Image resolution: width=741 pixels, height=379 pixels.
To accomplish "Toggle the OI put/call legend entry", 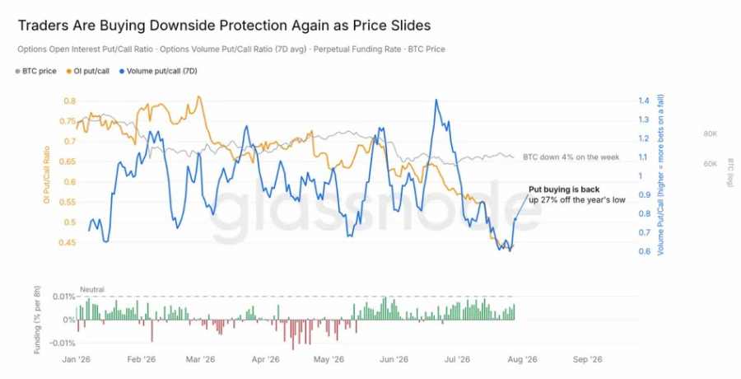I will [x=88, y=71].
